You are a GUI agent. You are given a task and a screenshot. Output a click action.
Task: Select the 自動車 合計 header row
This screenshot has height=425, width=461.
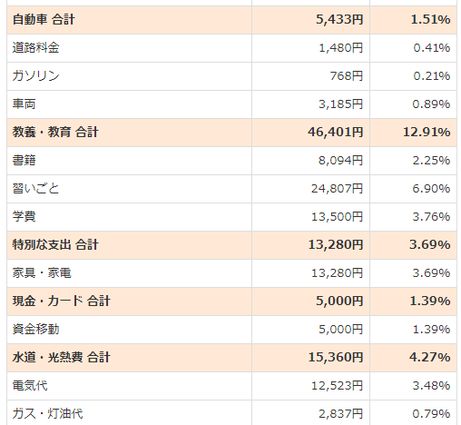tap(231, 20)
